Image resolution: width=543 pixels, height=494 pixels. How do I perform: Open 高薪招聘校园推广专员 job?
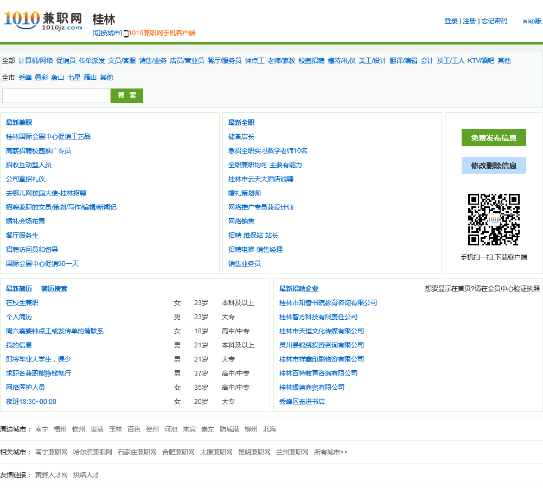(39, 151)
